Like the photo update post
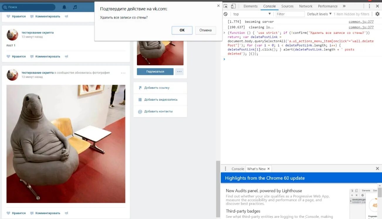This screenshot has height=219, width=382. point(16,213)
